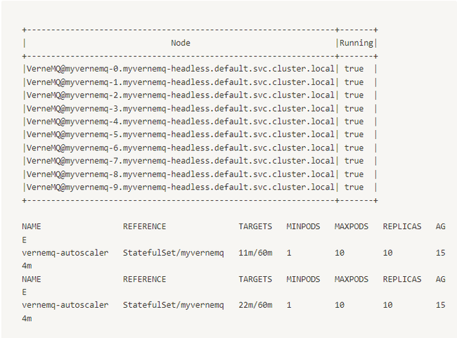Click StatefulSet/myvernemq in the 11m/60m row
The width and height of the screenshot is (457, 338).
pyautogui.click(x=173, y=253)
